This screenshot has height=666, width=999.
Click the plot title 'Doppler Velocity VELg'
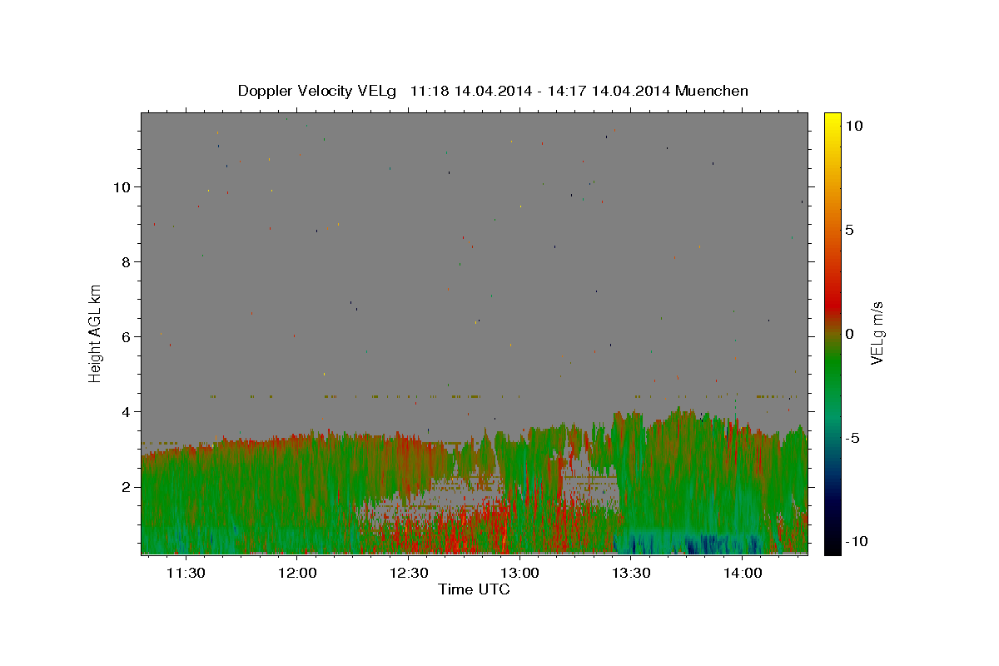point(318,91)
